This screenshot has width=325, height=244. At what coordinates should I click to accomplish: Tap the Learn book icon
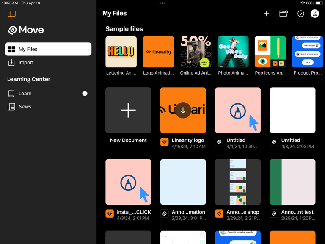(11, 93)
